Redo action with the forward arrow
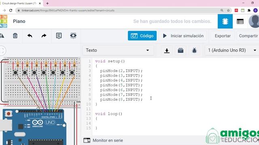Image resolution: width=259 pixels, height=145 pixels. pyautogui.click(x=44, y=36)
